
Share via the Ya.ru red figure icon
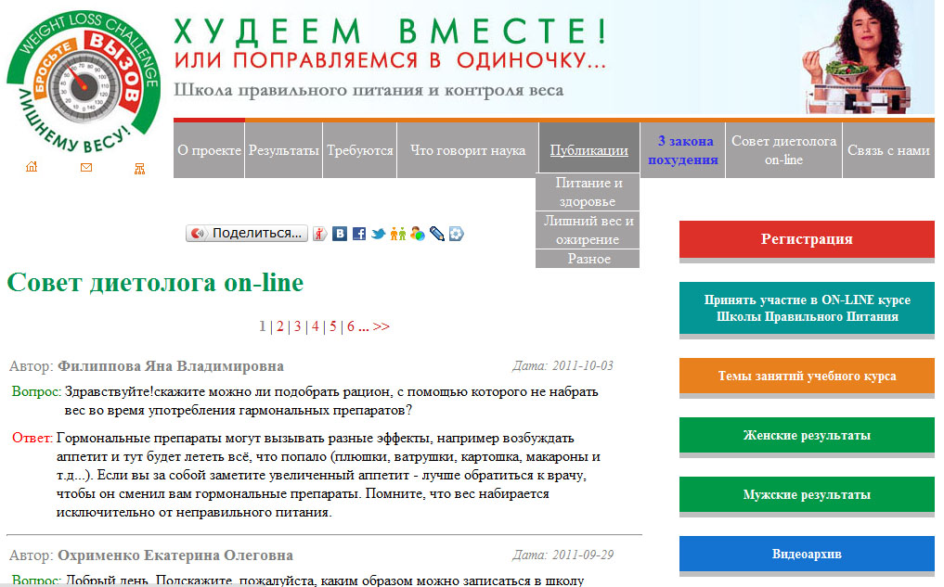coord(319,234)
